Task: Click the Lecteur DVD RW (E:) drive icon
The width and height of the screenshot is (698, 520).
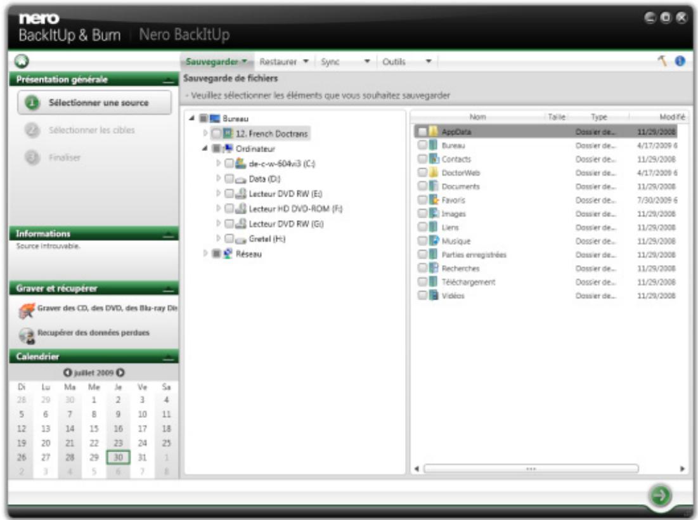Action: click(x=241, y=193)
